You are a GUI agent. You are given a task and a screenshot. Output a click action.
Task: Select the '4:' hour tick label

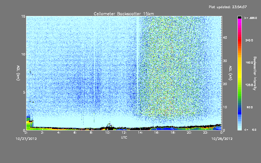(59, 133)
